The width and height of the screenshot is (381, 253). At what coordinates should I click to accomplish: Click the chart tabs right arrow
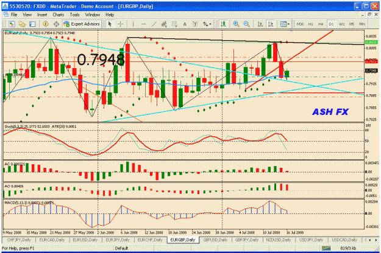coord(376,240)
